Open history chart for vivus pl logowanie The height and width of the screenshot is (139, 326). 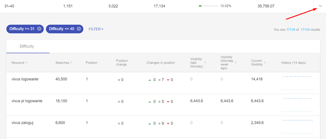coord(298,105)
